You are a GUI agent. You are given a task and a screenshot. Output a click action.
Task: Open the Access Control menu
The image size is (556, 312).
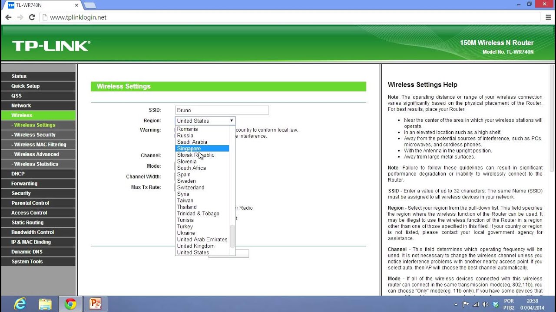[x=38, y=213]
